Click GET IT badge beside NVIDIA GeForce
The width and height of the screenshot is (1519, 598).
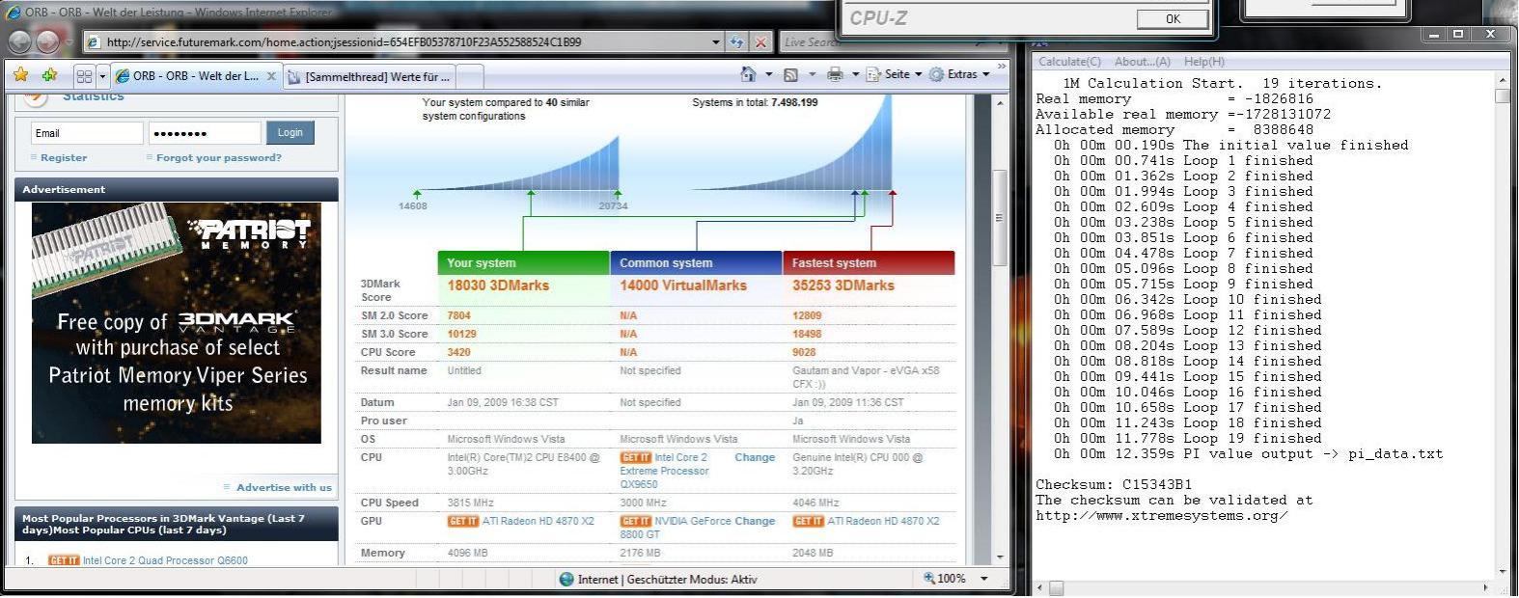tap(636, 521)
